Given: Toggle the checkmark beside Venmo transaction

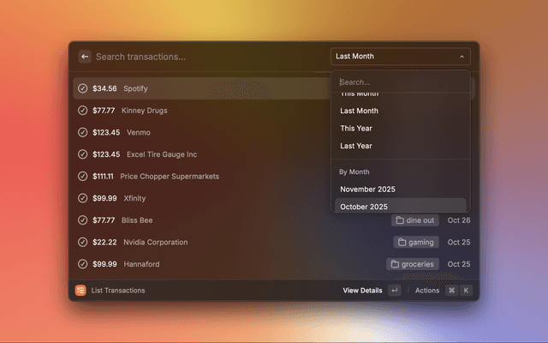Looking at the screenshot, I should 82,132.
